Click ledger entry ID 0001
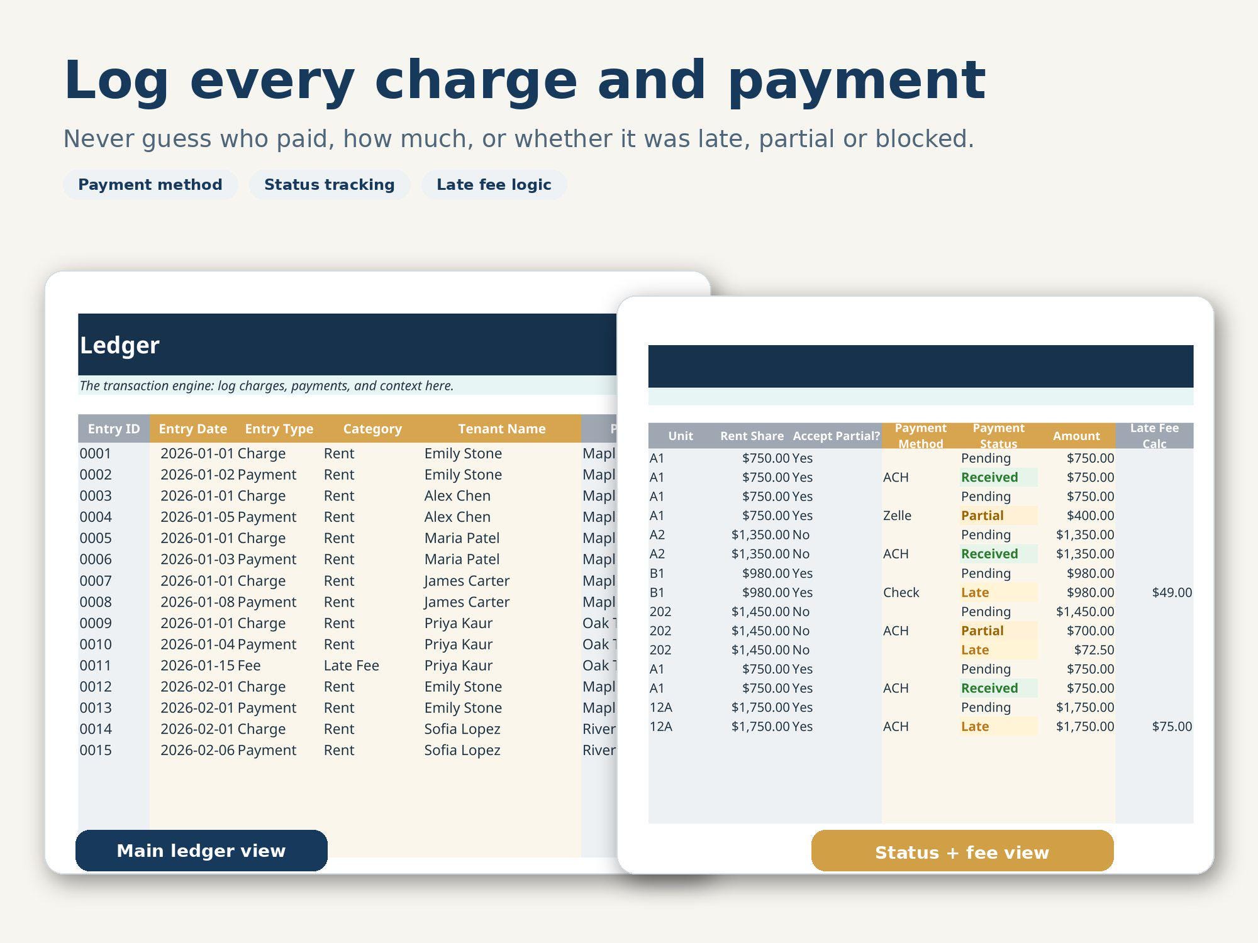The width and height of the screenshot is (1258, 943). [x=96, y=453]
